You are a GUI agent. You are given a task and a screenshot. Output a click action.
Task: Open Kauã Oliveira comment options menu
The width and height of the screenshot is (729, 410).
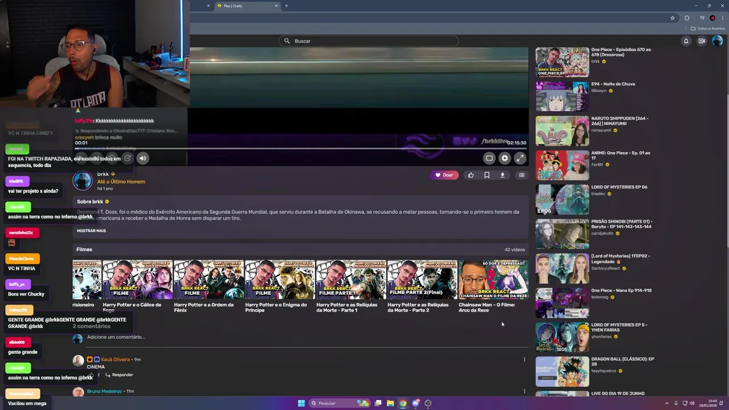coord(525,359)
